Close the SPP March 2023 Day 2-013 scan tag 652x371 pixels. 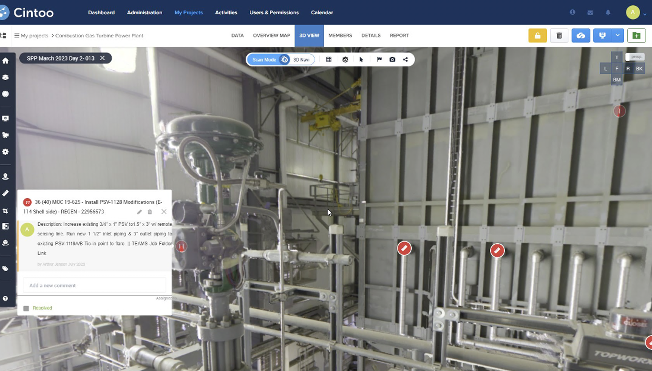coord(102,58)
